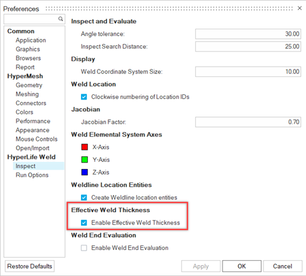
Task: Click the Weld Location heading
Action: [x=94, y=84]
